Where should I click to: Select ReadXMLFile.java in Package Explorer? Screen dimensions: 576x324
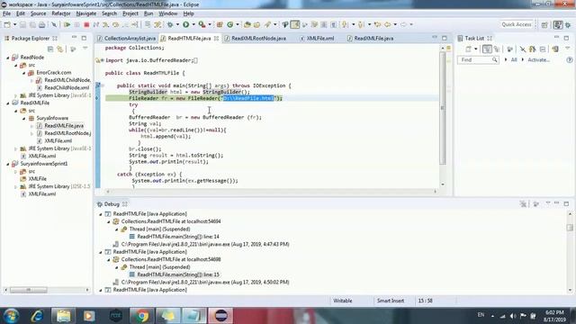[x=64, y=126]
